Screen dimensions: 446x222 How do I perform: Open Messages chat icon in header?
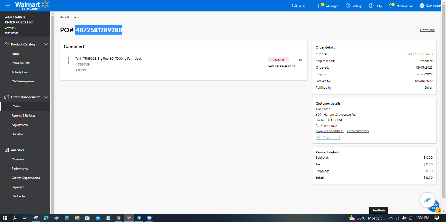click(321, 6)
